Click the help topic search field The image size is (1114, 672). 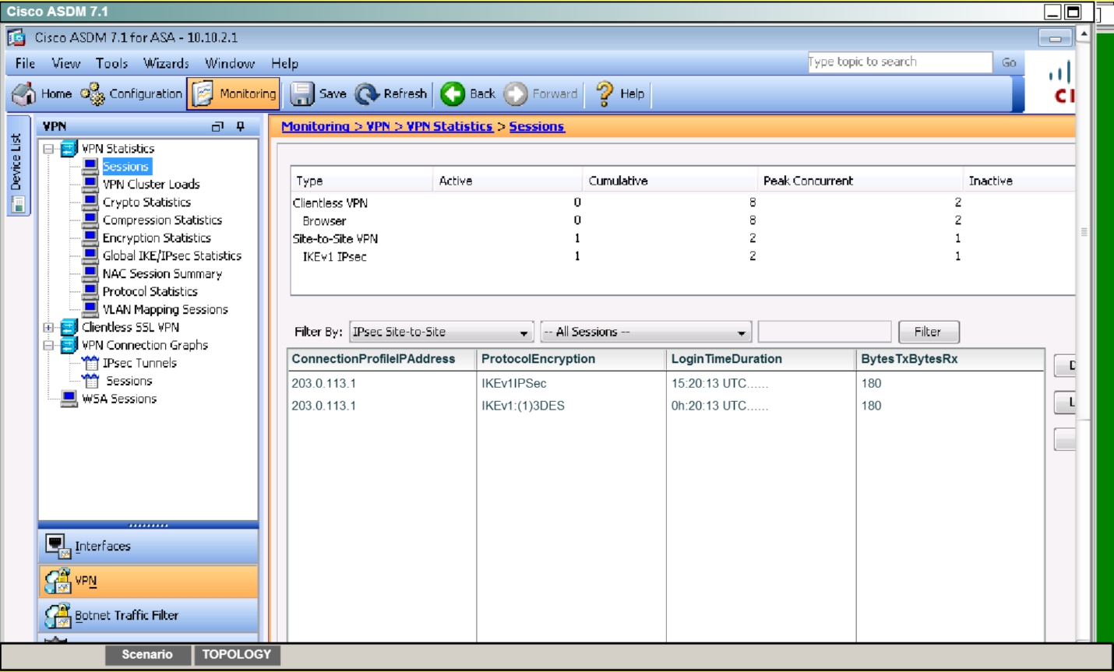tap(899, 62)
